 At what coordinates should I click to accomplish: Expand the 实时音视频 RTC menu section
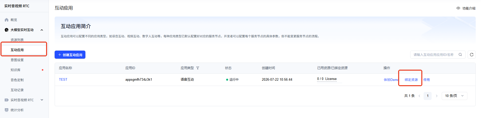click(x=42, y=100)
